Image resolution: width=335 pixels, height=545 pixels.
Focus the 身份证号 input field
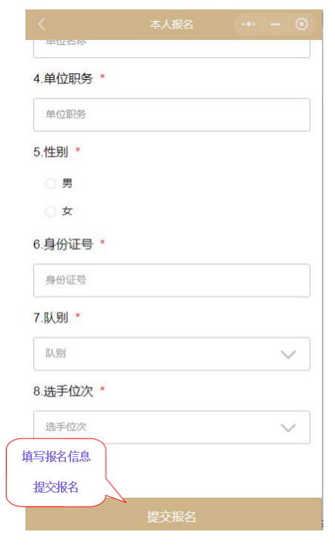172,280
